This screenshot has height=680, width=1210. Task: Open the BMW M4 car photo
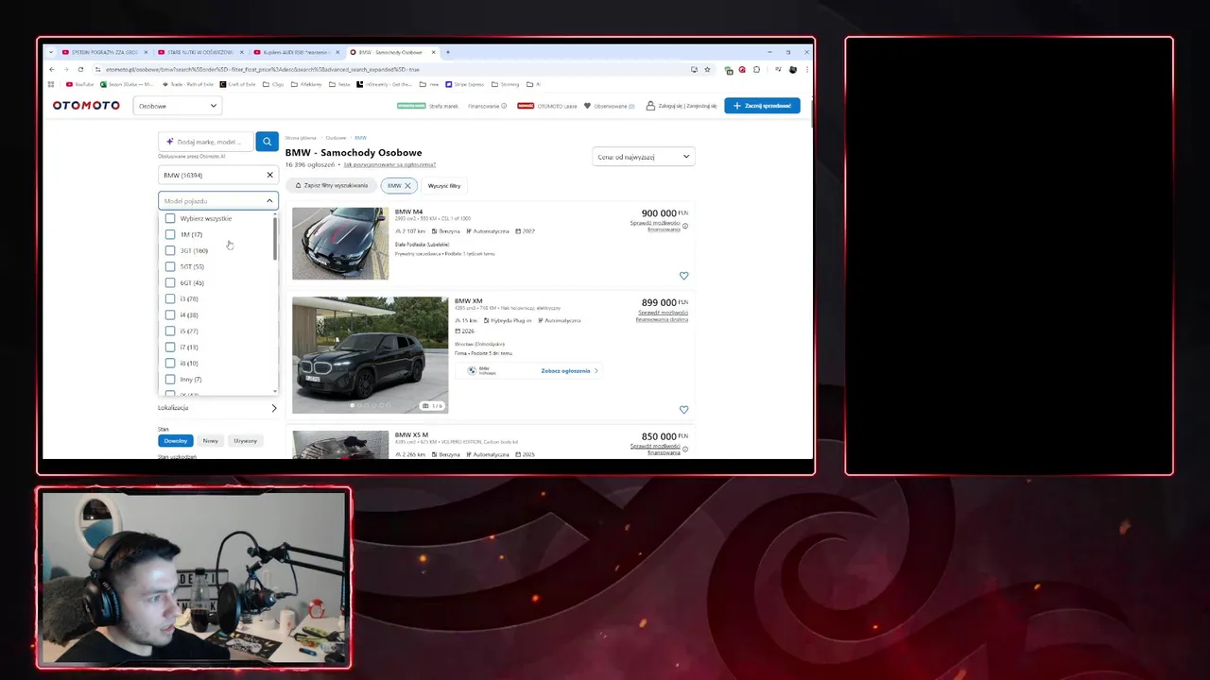point(340,244)
